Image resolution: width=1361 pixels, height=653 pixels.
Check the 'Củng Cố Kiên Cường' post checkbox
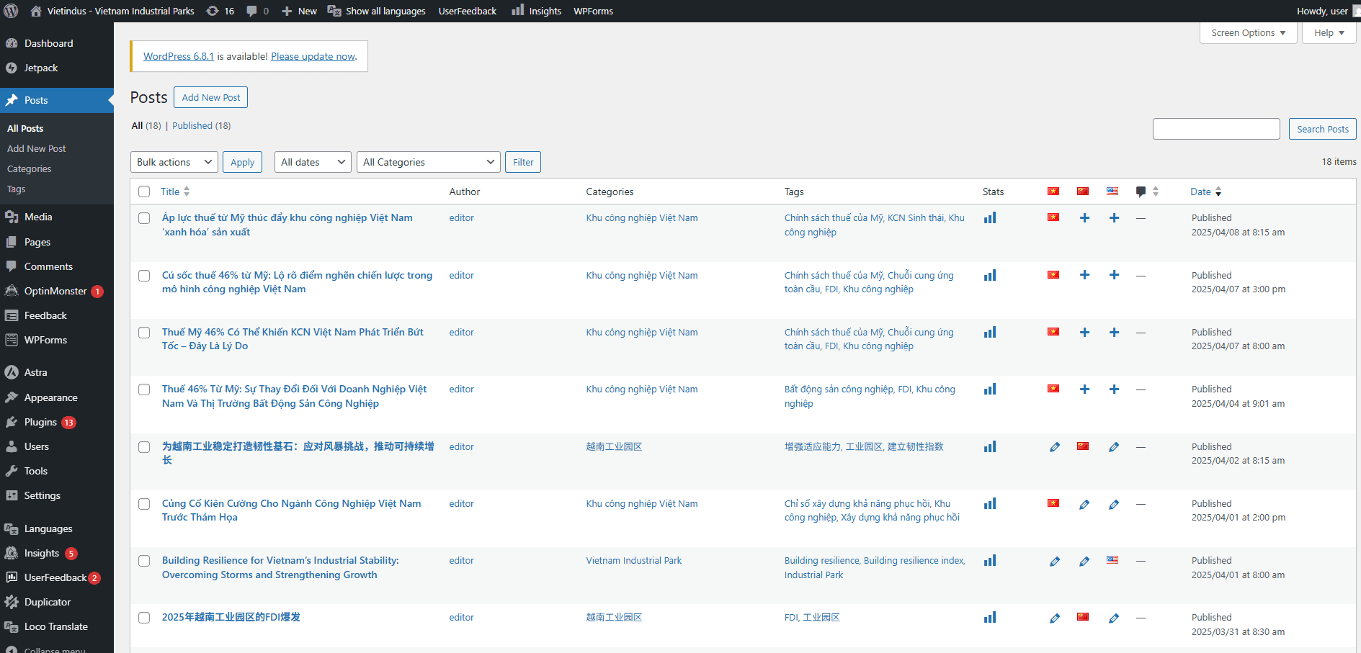pos(144,504)
